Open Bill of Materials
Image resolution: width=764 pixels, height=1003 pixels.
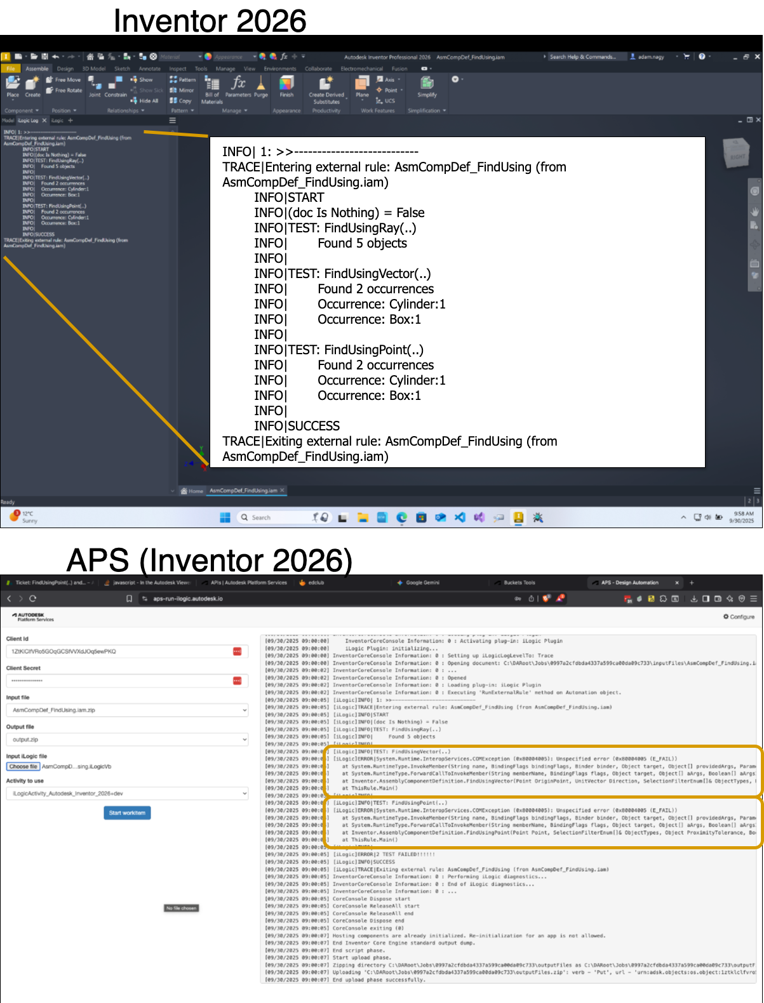pos(212,89)
